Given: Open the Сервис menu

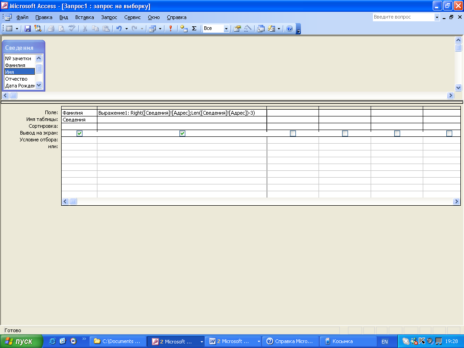Looking at the screenshot, I should [132, 17].
